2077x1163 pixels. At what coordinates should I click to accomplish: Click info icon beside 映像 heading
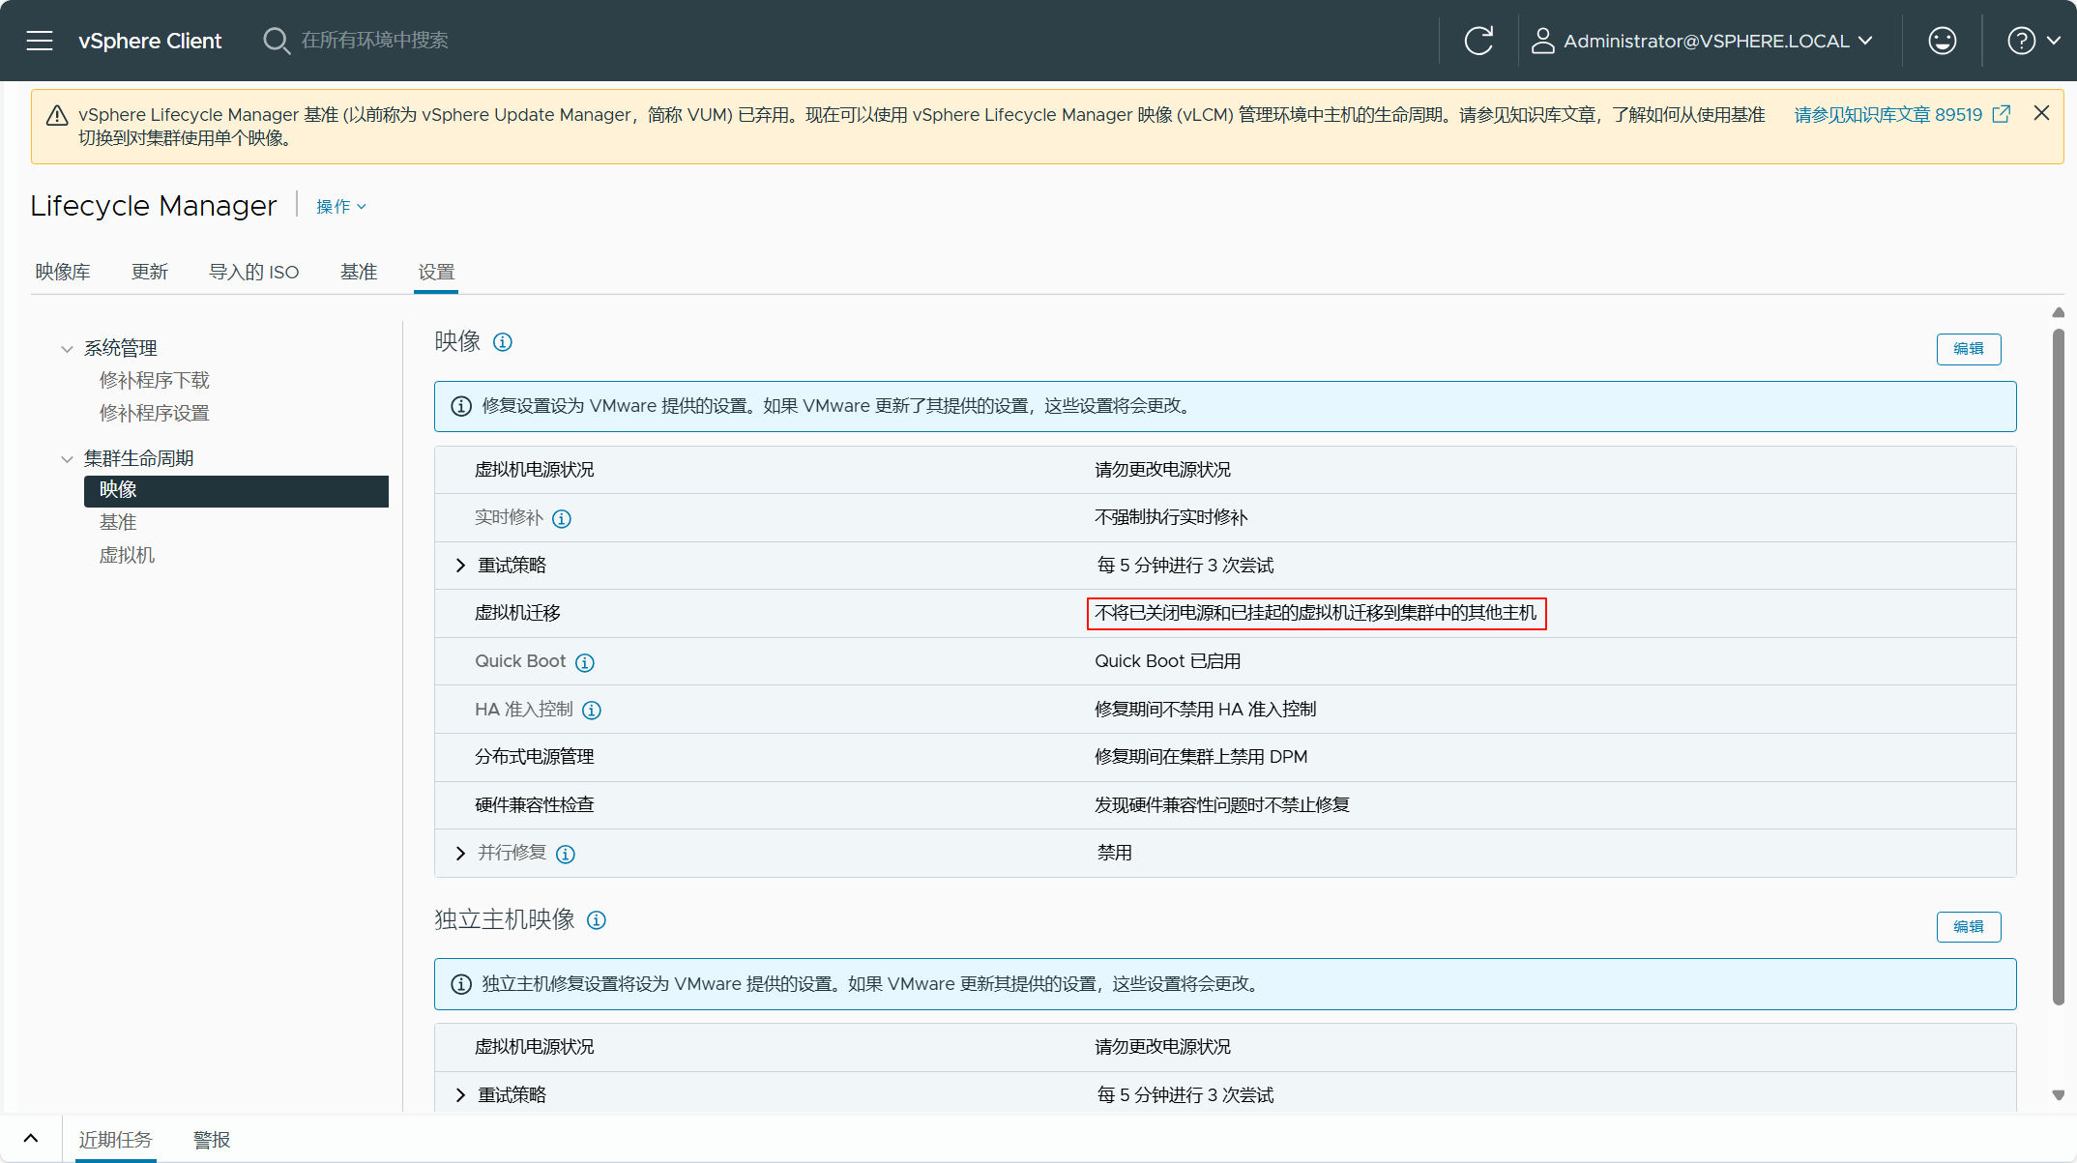tap(503, 342)
